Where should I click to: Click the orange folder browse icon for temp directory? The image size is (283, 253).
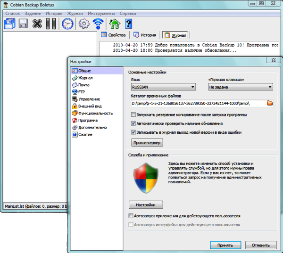(270, 103)
